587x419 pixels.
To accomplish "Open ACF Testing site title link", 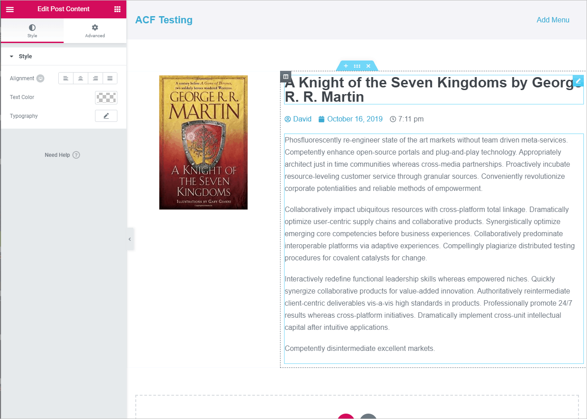I will click(x=164, y=20).
